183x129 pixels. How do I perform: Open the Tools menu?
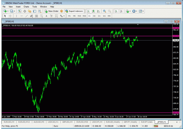click(x=35, y=7)
